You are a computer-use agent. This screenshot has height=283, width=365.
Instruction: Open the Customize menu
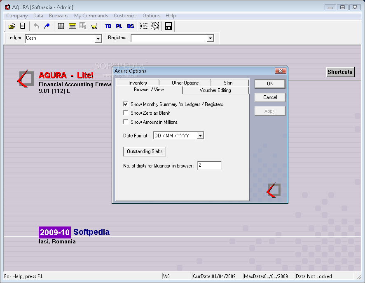(125, 16)
